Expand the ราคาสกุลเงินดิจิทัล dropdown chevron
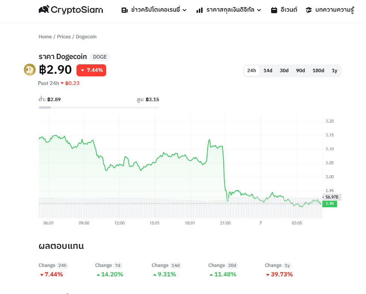The image size is (366, 294). click(x=259, y=10)
